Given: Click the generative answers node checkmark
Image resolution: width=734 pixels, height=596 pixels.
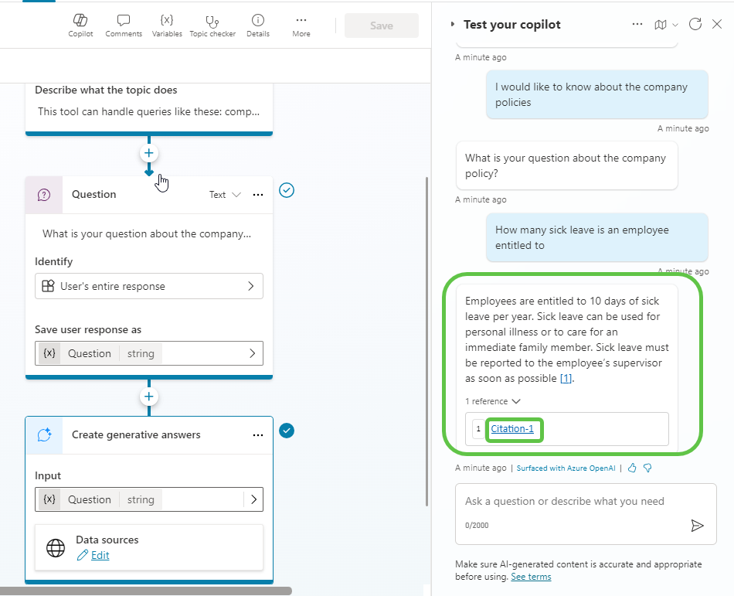Looking at the screenshot, I should (x=287, y=431).
